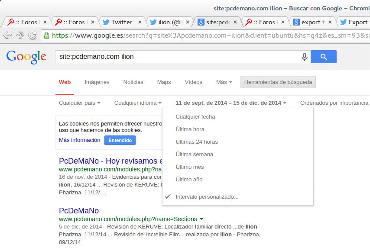This screenshot has height=248, width=370.
Task: Open the Maps results tab
Action: point(164,82)
